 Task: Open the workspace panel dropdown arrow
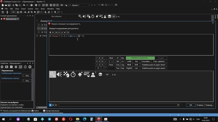[x=27, y=16]
